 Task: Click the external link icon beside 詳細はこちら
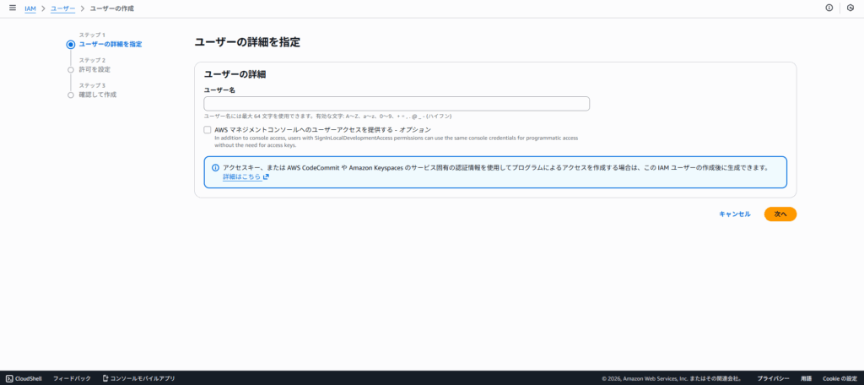point(266,177)
